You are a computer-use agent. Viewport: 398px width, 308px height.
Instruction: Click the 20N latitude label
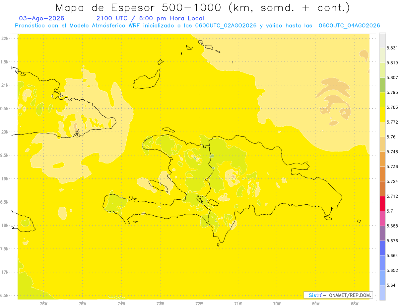coord(5,132)
